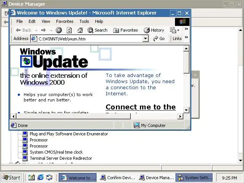
Task: Click the Show Desktop quick launch icon
Action: point(31,177)
